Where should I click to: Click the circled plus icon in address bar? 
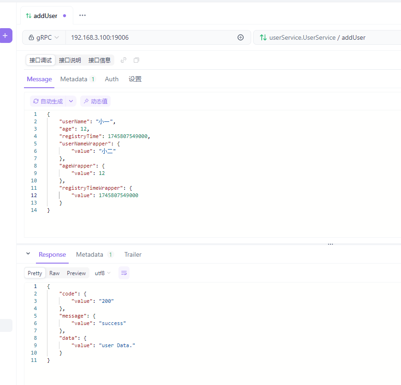pyautogui.click(x=241, y=38)
